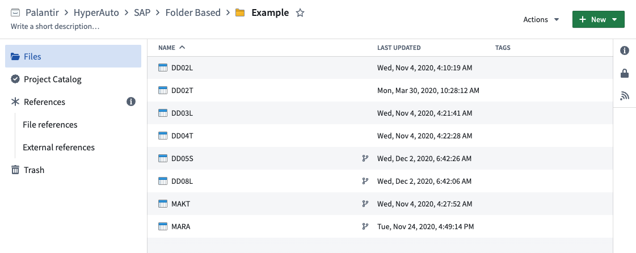Click the Example folder title
This screenshot has height=253, width=636.
point(270,12)
